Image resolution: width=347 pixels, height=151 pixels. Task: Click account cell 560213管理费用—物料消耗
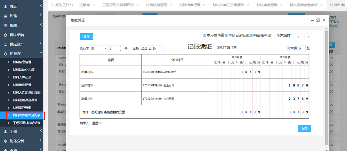click(177, 72)
